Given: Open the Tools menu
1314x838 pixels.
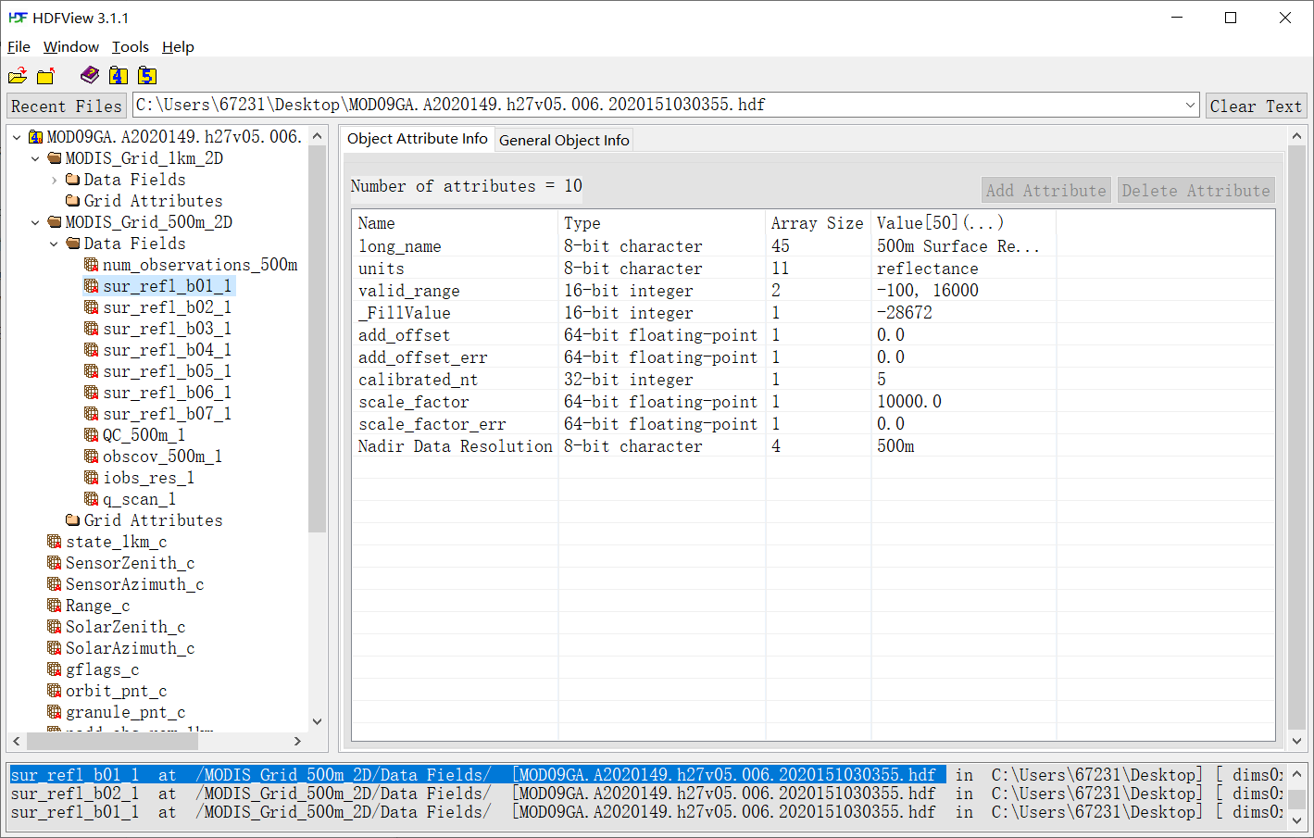Looking at the screenshot, I should [130, 47].
